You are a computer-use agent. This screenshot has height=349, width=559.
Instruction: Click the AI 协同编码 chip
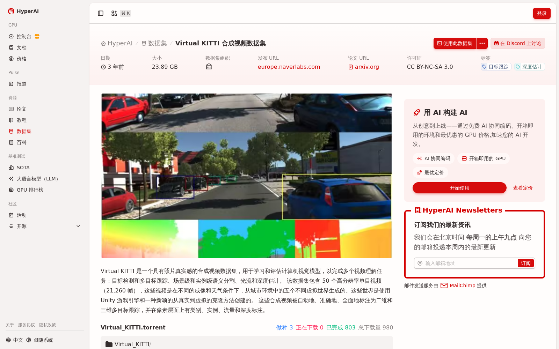click(434, 158)
